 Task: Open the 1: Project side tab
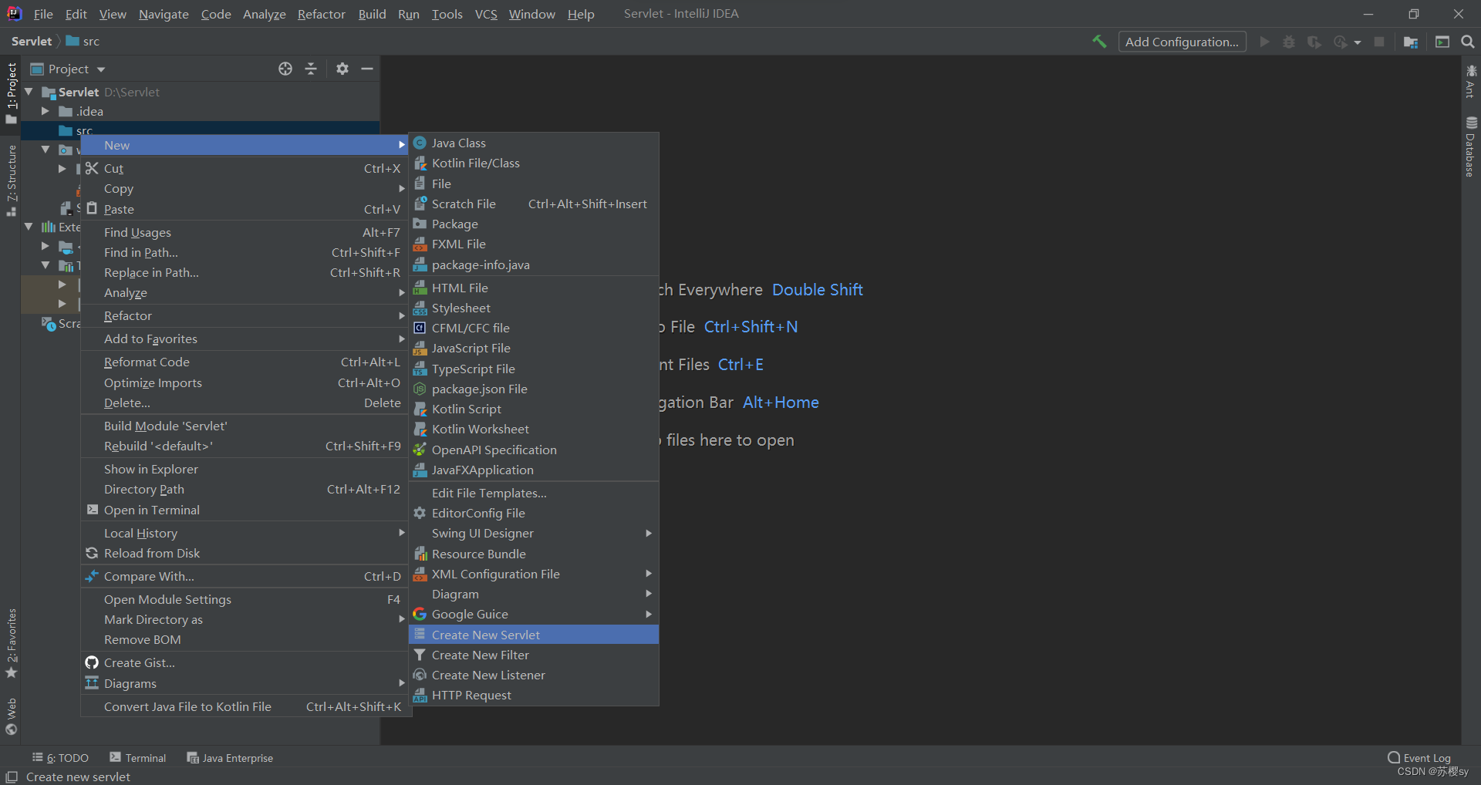(11, 93)
